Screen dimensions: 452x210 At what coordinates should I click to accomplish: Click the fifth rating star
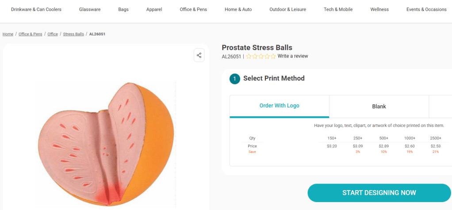(x=273, y=56)
